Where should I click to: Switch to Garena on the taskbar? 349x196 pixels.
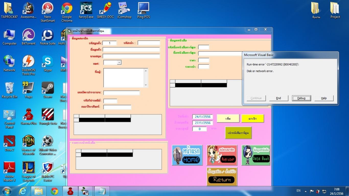click(70, 191)
